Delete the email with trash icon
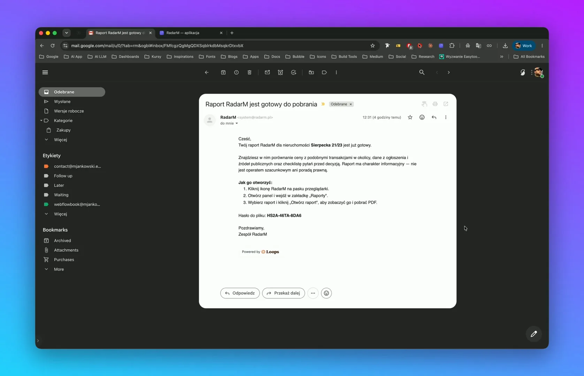This screenshot has width=584, height=376. tap(249, 72)
